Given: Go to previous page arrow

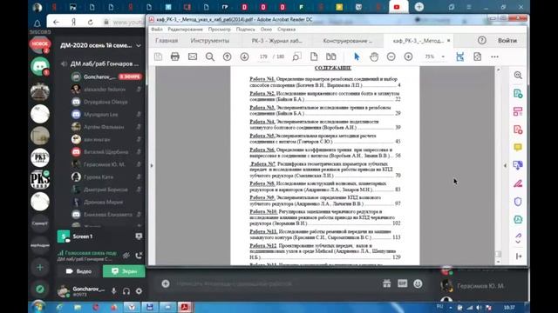Looking at the screenshot, I should click(x=227, y=57).
